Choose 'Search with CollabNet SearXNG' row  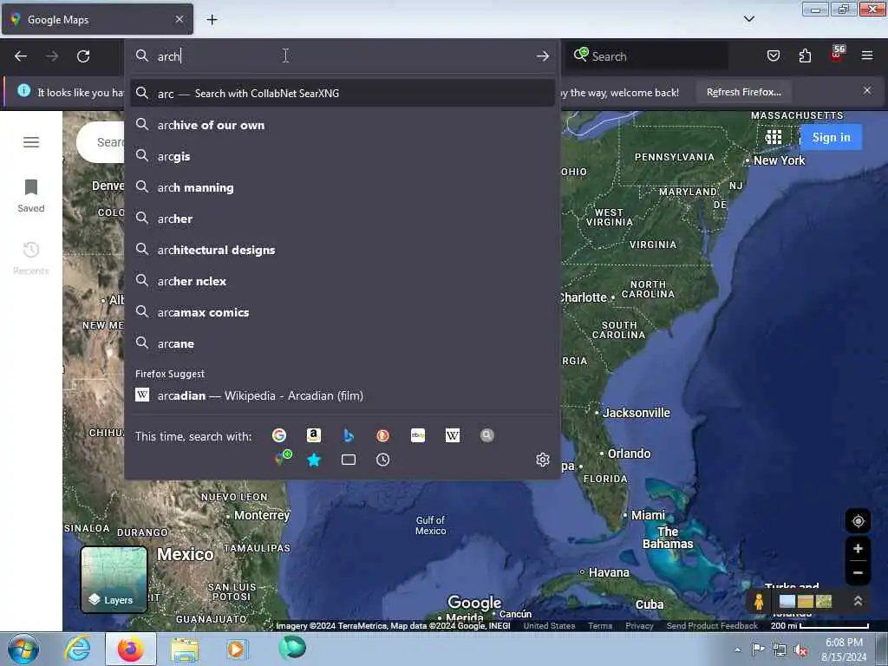coord(342,93)
